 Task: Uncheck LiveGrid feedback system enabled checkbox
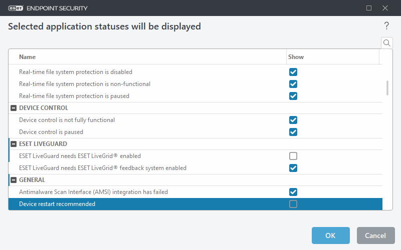tap(293, 168)
